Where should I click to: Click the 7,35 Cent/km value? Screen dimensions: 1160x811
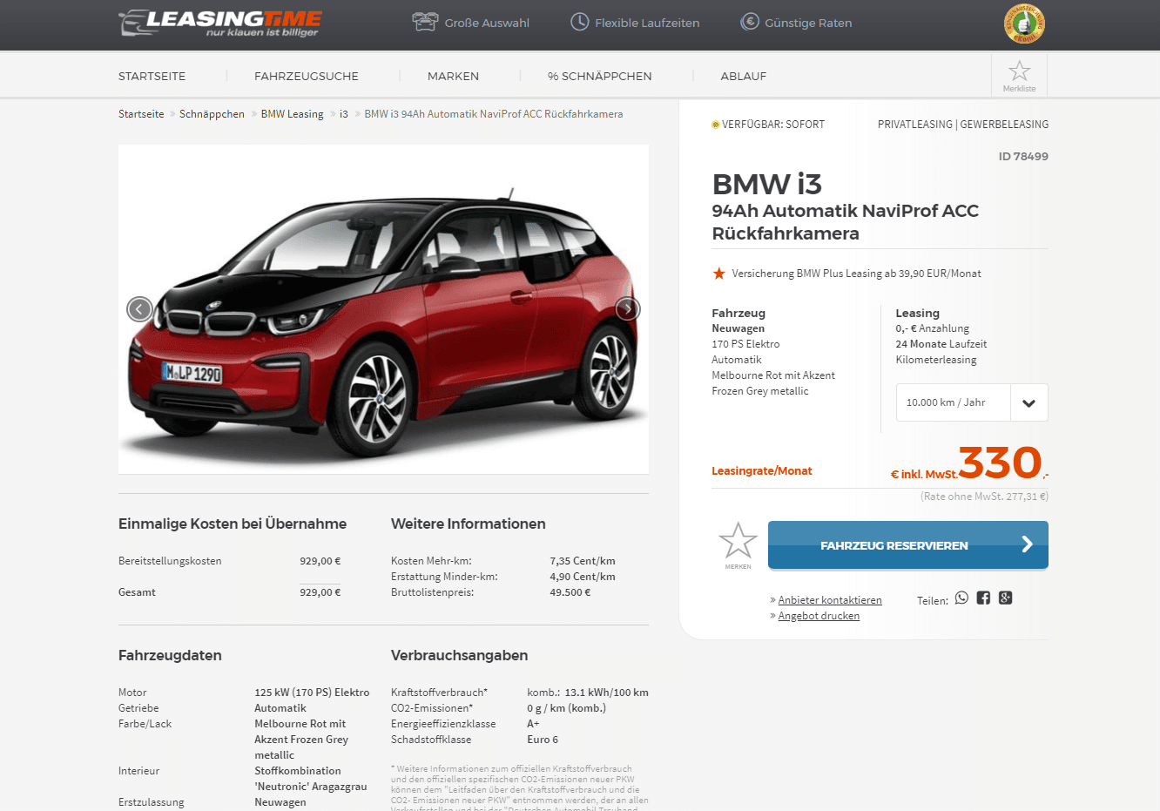coord(583,561)
